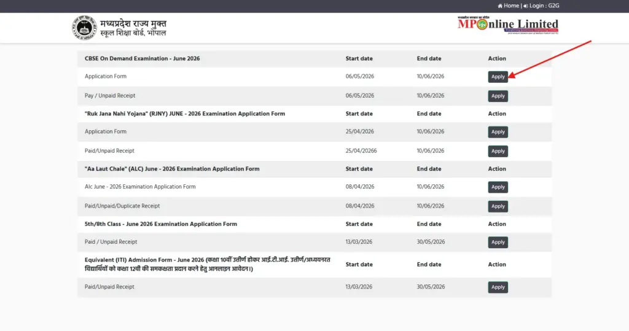The width and height of the screenshot is (629, 331).
Task: Click the 5th/8th Class section heading
Action: tap(160, 224)
